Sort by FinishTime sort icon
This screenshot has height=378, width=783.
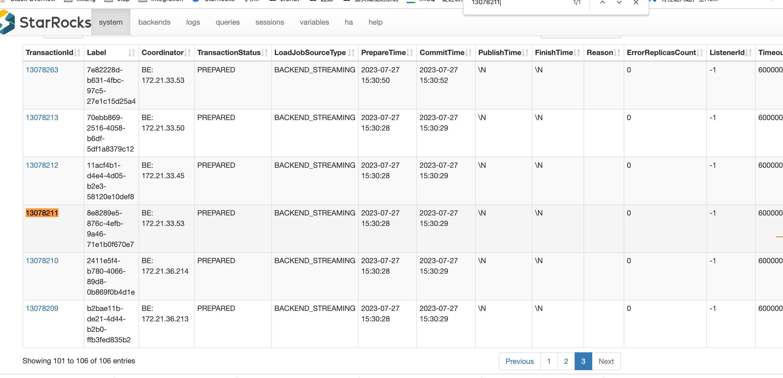(x=577, y=53)
